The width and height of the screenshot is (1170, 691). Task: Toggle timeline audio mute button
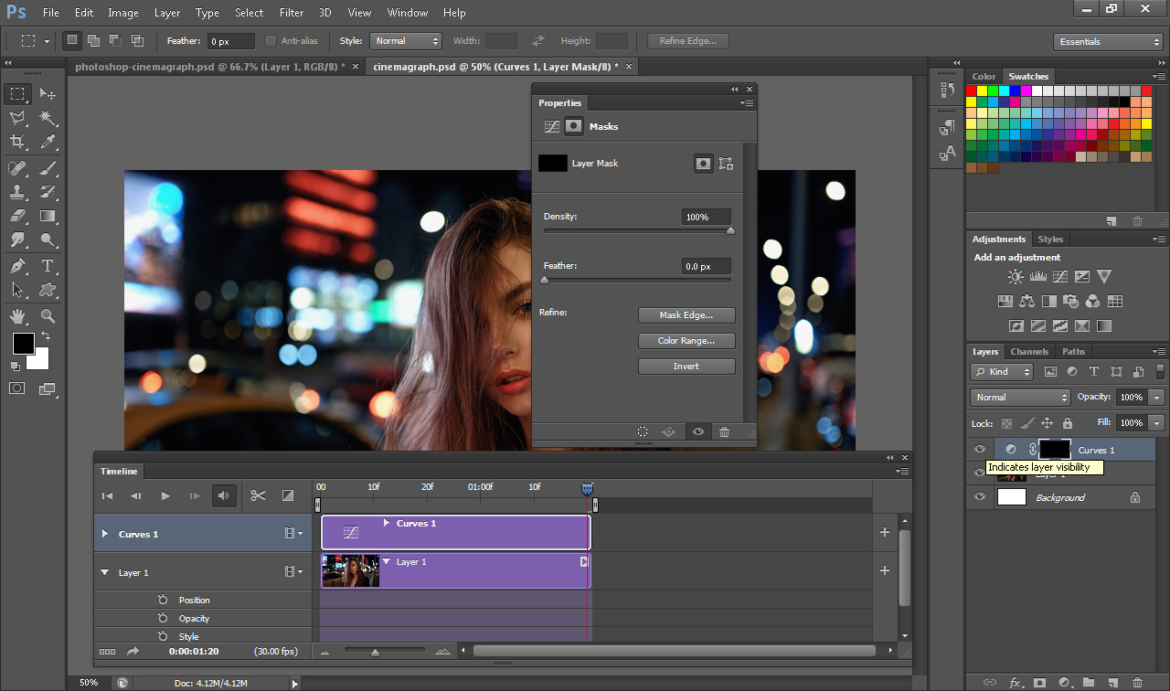click(222, 495)
